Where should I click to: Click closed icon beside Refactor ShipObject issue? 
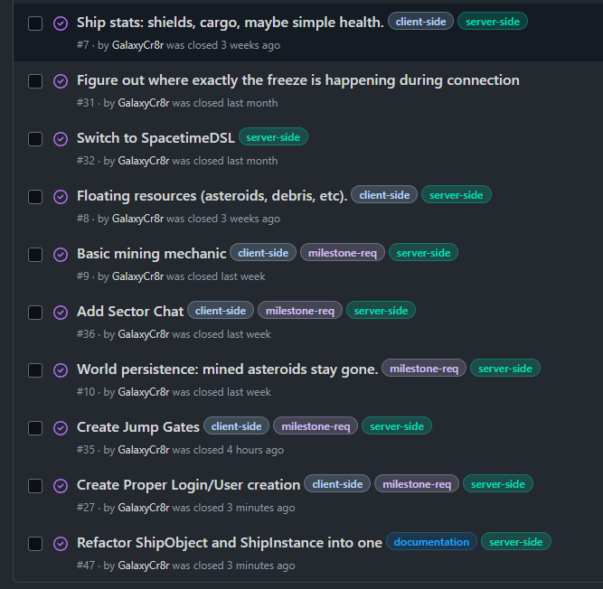point(61,544)
